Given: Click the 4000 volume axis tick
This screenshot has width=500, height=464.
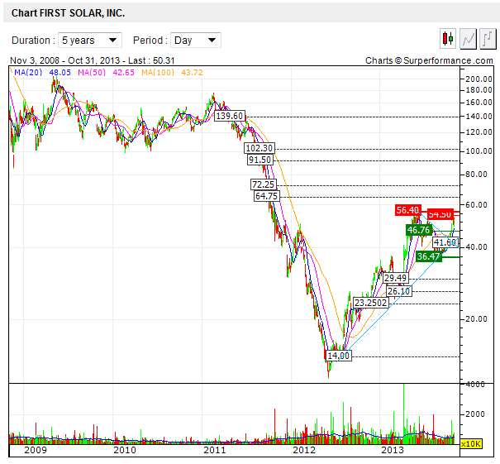Looking at the screenshot, I should pos(475,385).
